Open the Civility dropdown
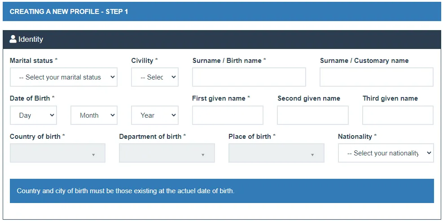The width and height of the screenshot is (443, 221). pyautogui.click(x=154, y=77)
